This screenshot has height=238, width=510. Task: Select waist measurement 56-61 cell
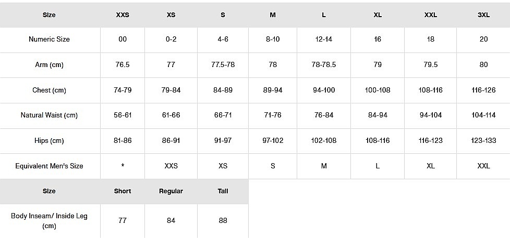click(x=123, y=115)
